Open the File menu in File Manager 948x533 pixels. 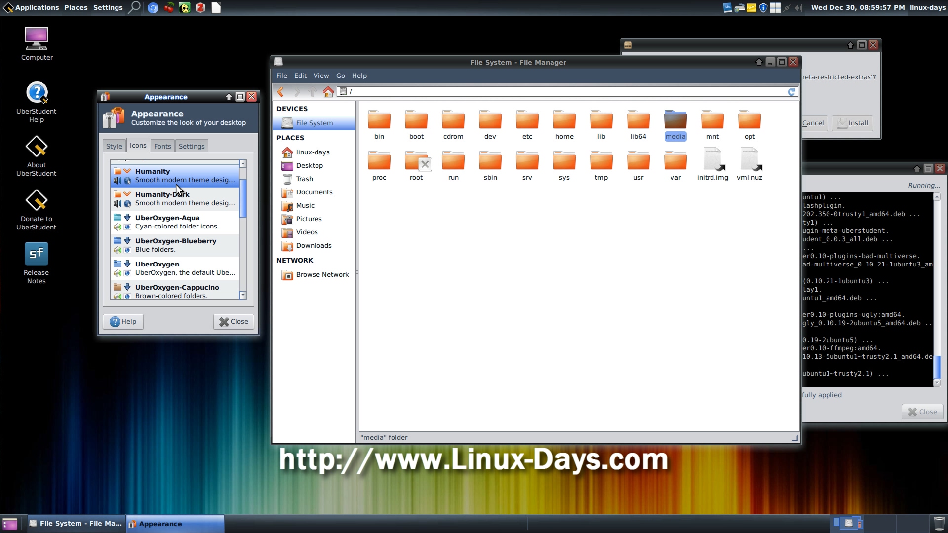(281, 76)
